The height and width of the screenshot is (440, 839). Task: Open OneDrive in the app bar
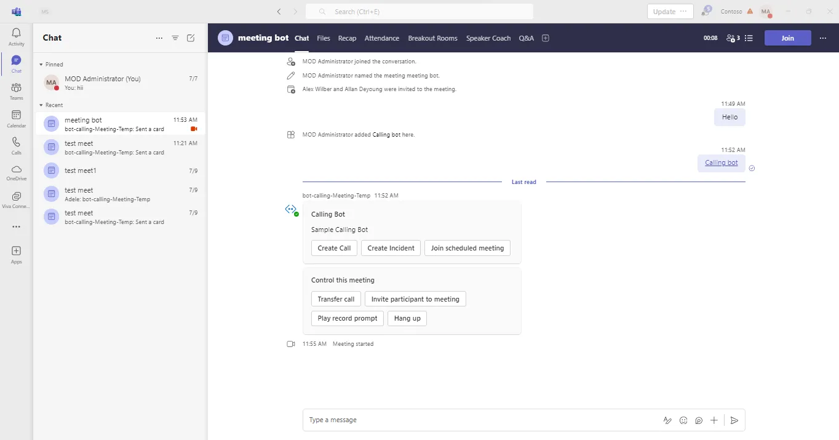pyautogui.click(x=17, y=173)
